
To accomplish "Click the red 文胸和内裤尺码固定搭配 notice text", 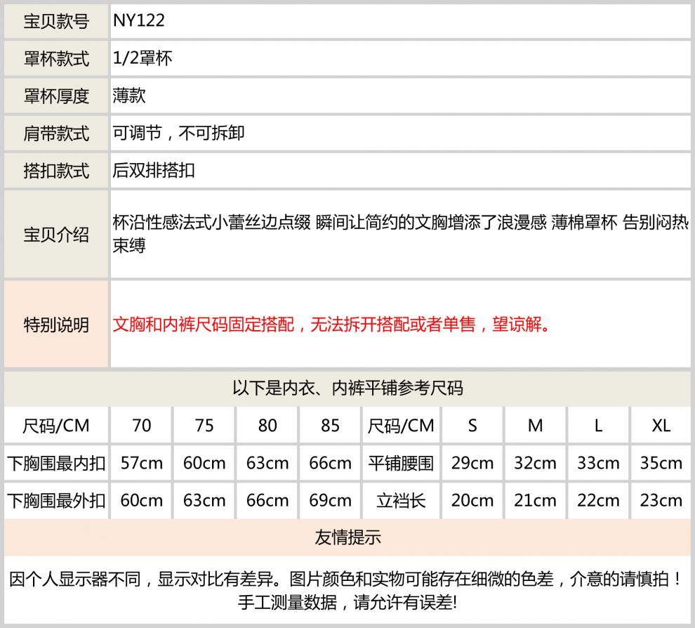I will [331, 325].
